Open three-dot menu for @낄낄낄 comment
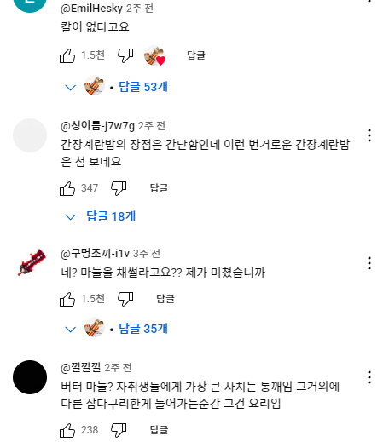The width and height of the screenshot is (389, 442). (369, 377)
